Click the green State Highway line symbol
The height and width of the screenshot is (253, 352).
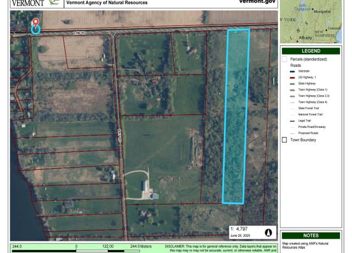coord(292,84)
